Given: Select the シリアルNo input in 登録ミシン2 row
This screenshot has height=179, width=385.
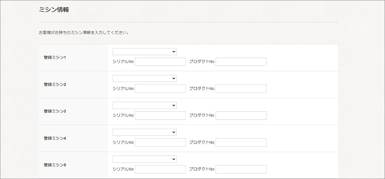Looking at the screenshot, I should point(160,89).
